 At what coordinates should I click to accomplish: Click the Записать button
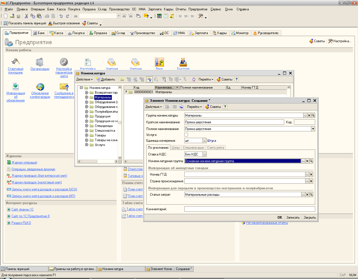[293, 217]
